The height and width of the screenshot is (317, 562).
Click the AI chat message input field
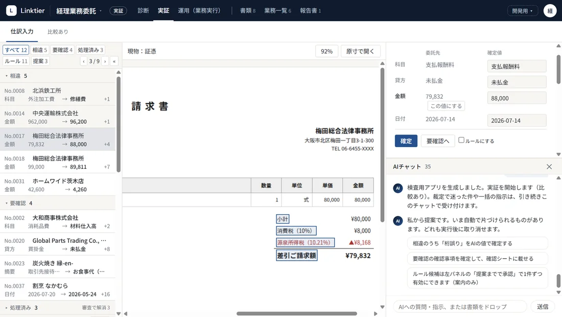click(x=460, y=307)
